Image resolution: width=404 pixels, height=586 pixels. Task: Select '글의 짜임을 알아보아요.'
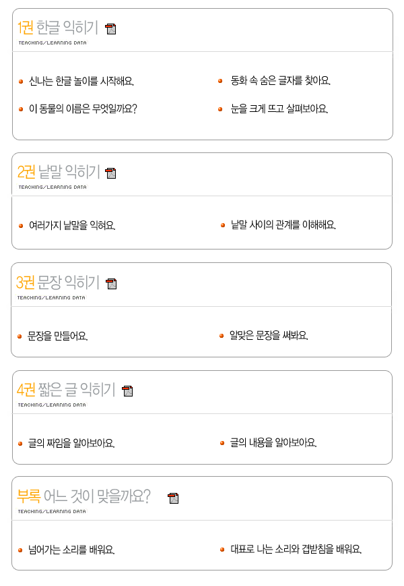click(71, 443)
